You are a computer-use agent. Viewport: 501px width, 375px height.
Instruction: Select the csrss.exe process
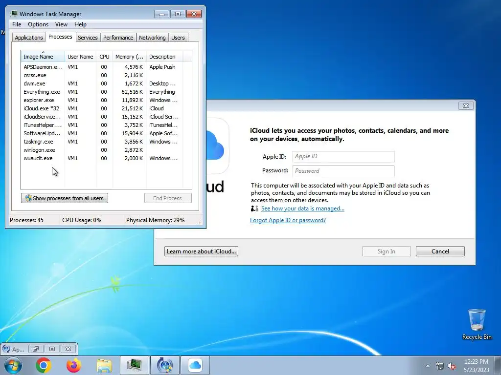tap(106, 75)
